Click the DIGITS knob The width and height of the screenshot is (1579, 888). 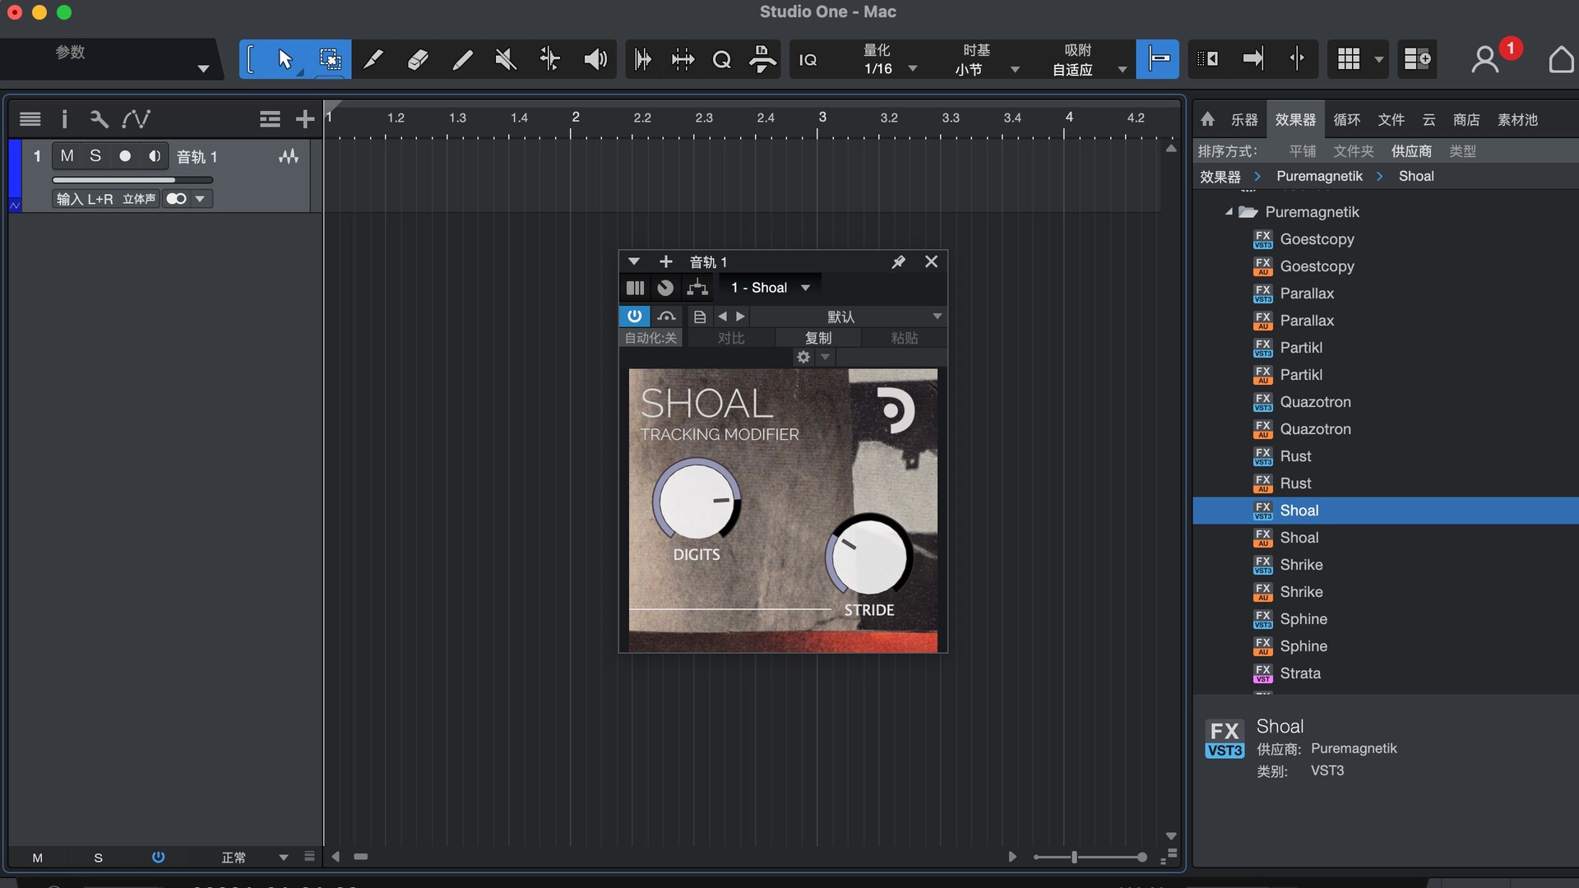pos(697,501)
